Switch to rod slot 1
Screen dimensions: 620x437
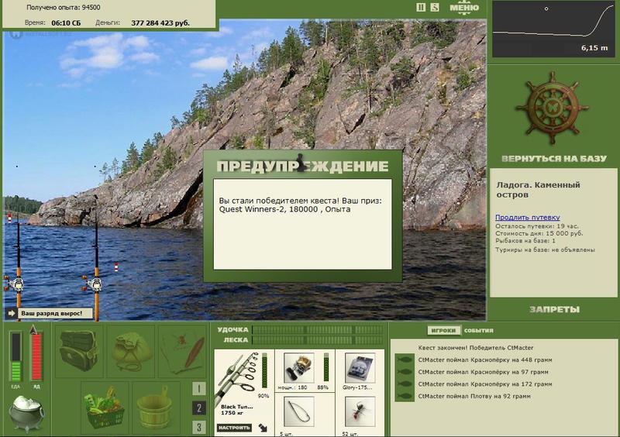(199, 388)
